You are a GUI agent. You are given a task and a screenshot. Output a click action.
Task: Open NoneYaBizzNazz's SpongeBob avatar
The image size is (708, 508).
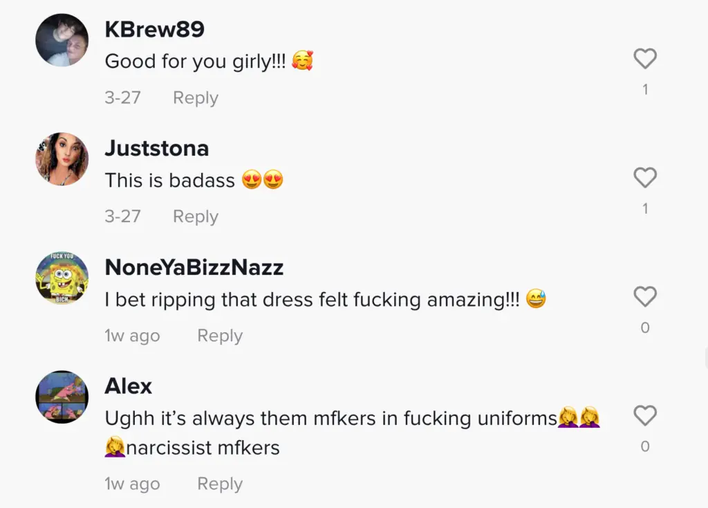[x=62, y=278]
